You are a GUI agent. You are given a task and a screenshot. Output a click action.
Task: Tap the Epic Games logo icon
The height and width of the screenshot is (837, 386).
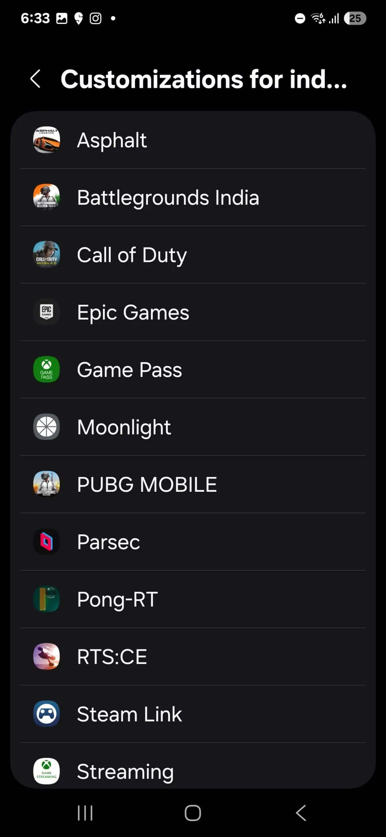46,312
